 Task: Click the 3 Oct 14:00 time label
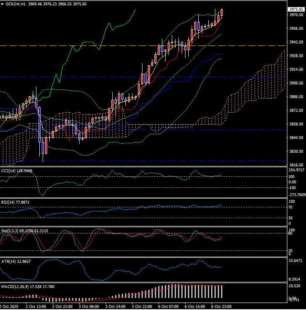116,307
